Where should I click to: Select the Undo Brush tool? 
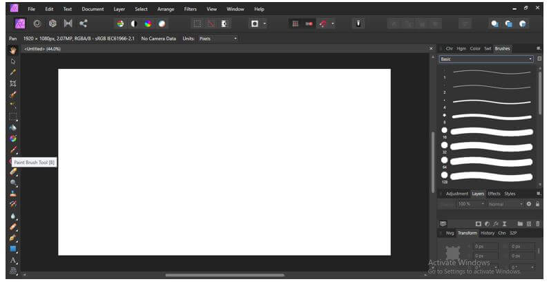tap(13, 205)
